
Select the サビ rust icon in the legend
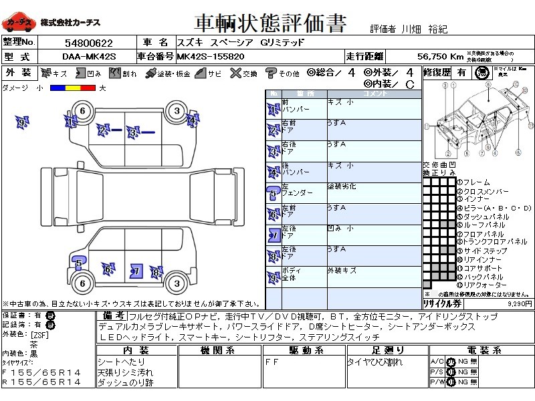(x=200, y=73)
